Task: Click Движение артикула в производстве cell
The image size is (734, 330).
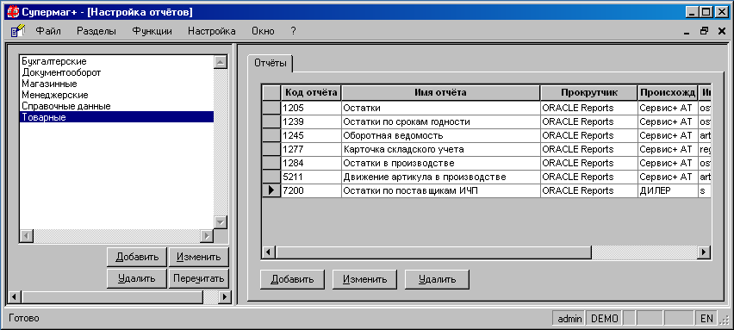Action: pyautogui.click(x=441, y=177)
